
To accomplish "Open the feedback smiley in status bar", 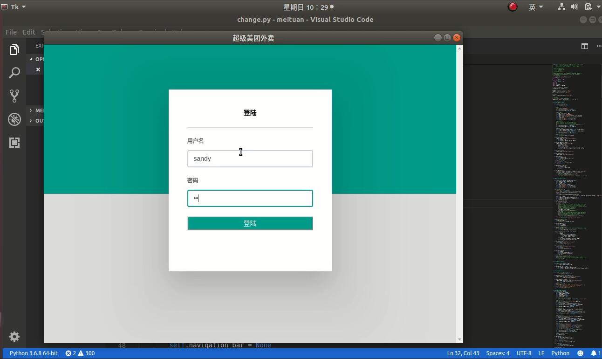I will tap(580, 353).
